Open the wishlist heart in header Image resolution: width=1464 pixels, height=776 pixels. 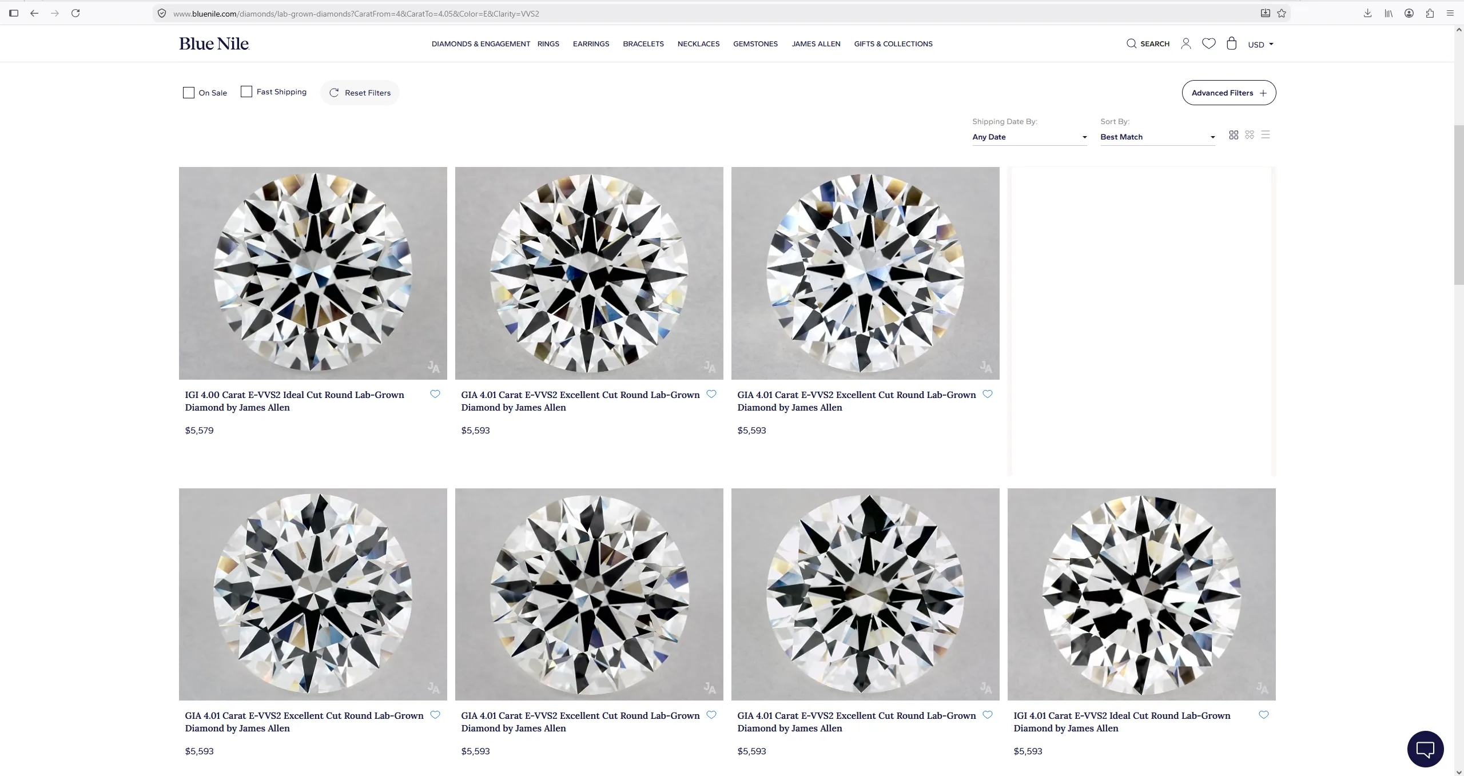point(1208,43)
